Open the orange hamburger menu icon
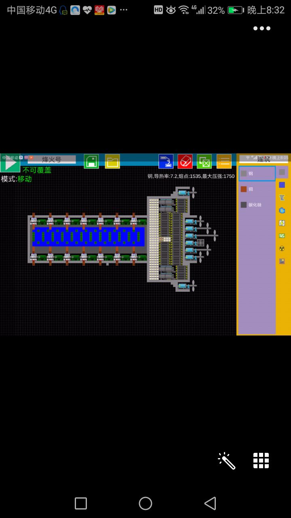Image resolution: width=291 pixels, height=518 pixels. tap(224, 161)
